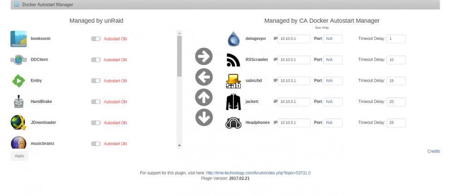Viewport: 454px width, 195px height.
Task: Click the delugevpn container name
Action: (x=256, y=39)
